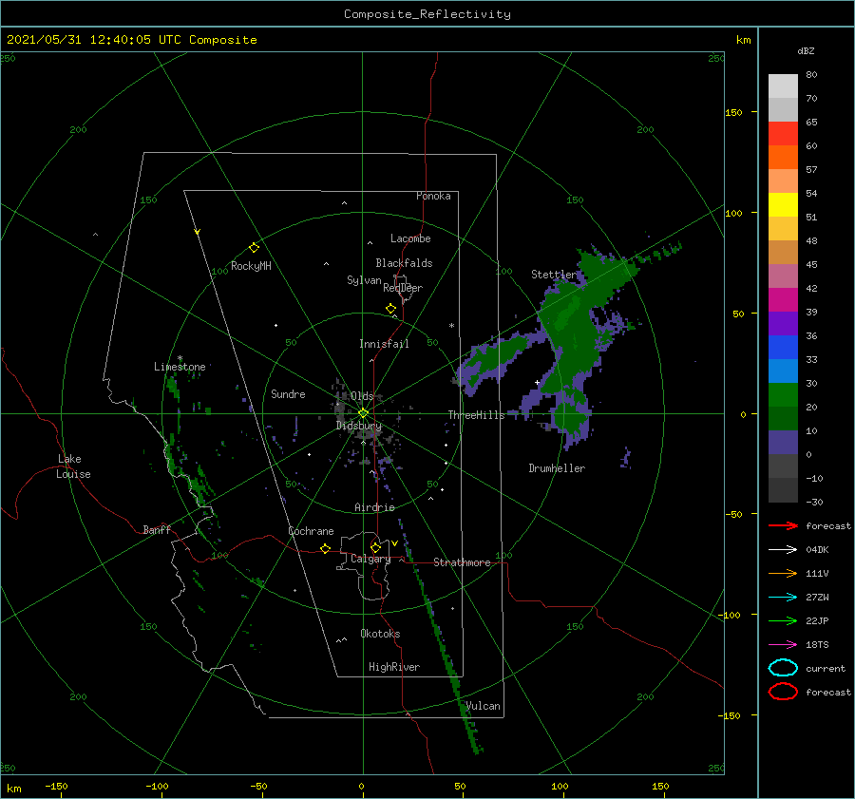
Task: Click the Didsbury city label
Action: (x=359, y=426)
